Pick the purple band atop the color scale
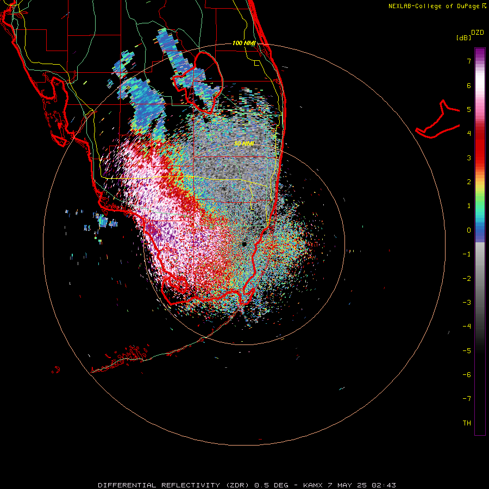 click(480, 54)
